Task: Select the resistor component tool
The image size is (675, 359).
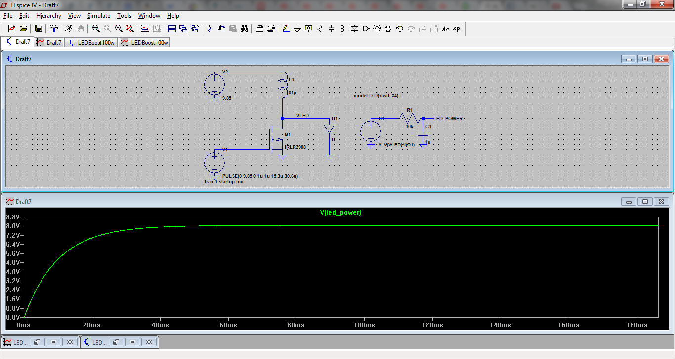Action: tap(320, 29)
